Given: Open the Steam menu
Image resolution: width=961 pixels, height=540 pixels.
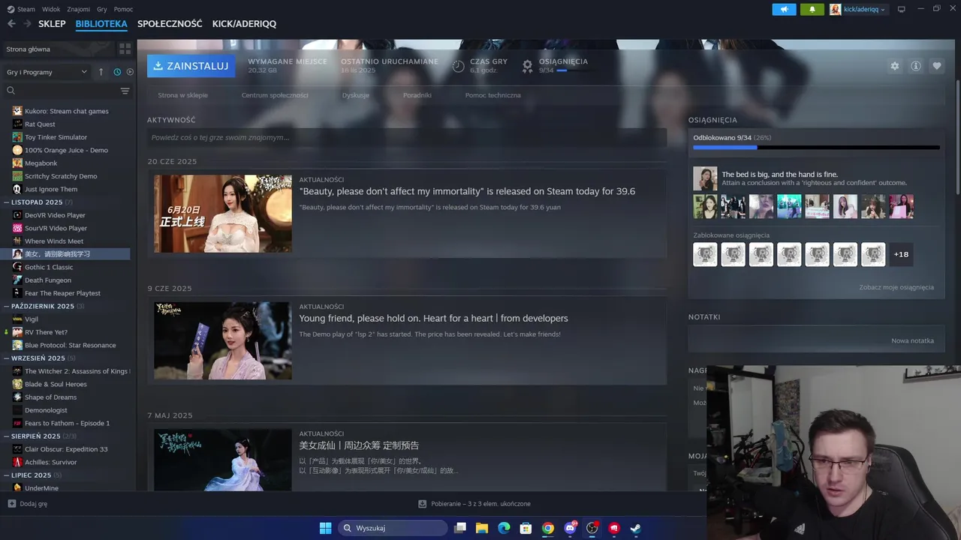Looking at the screenshot, I should pos(22,9).
